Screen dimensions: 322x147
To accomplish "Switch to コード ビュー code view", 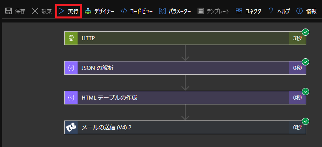I will pos(136,11).
